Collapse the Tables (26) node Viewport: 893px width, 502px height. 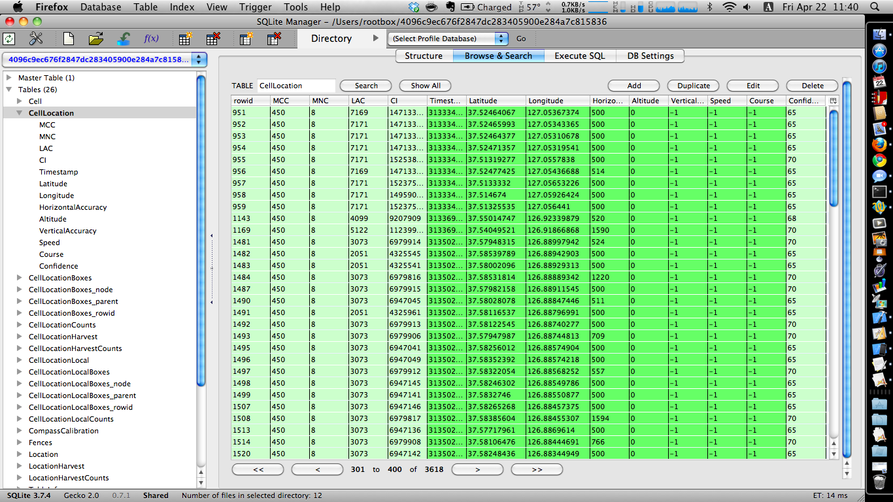point(9,90)
